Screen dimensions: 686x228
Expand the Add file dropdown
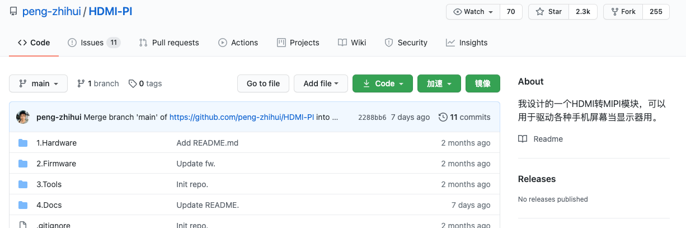point(321,83)
